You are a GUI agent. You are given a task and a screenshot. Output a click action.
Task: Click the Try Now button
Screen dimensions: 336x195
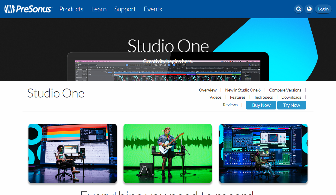pos(291,105)
